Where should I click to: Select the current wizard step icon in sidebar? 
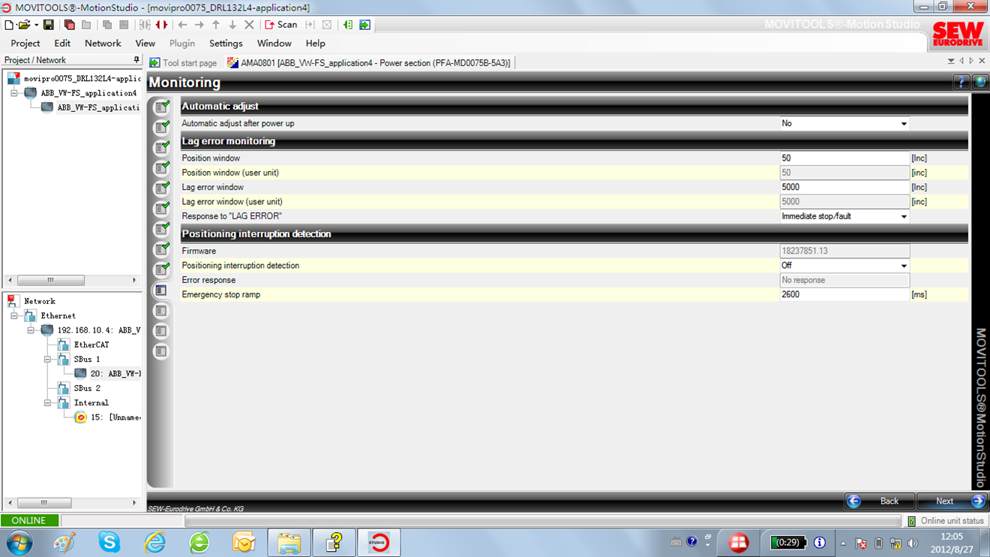coord(160,291)
